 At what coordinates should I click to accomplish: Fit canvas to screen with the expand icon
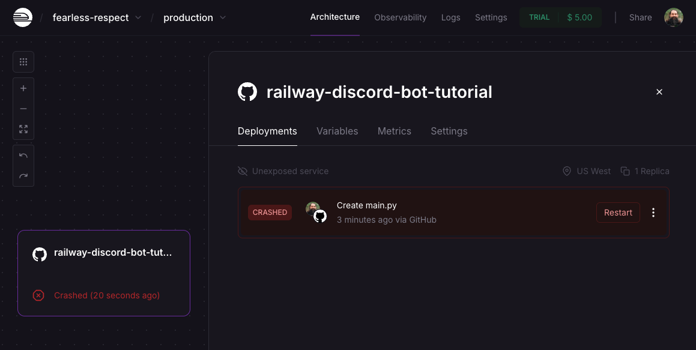click(23, 129)
